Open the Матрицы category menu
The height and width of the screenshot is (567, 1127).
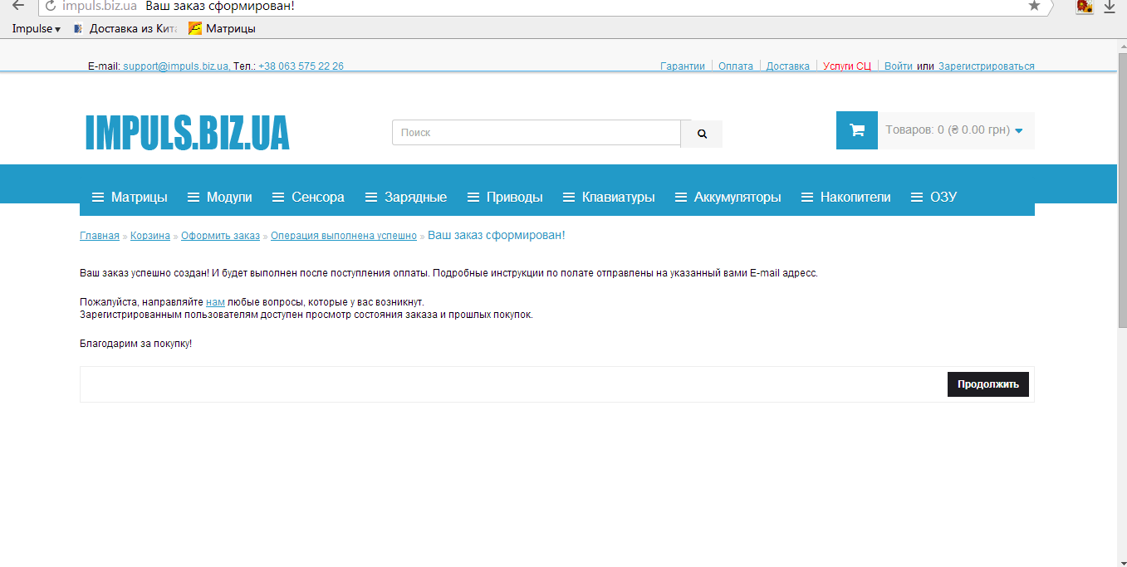[x=130, y=198]
